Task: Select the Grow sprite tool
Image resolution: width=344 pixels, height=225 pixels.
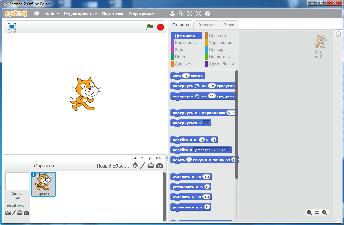Action: pyautogui.click(x=190, y=14)
